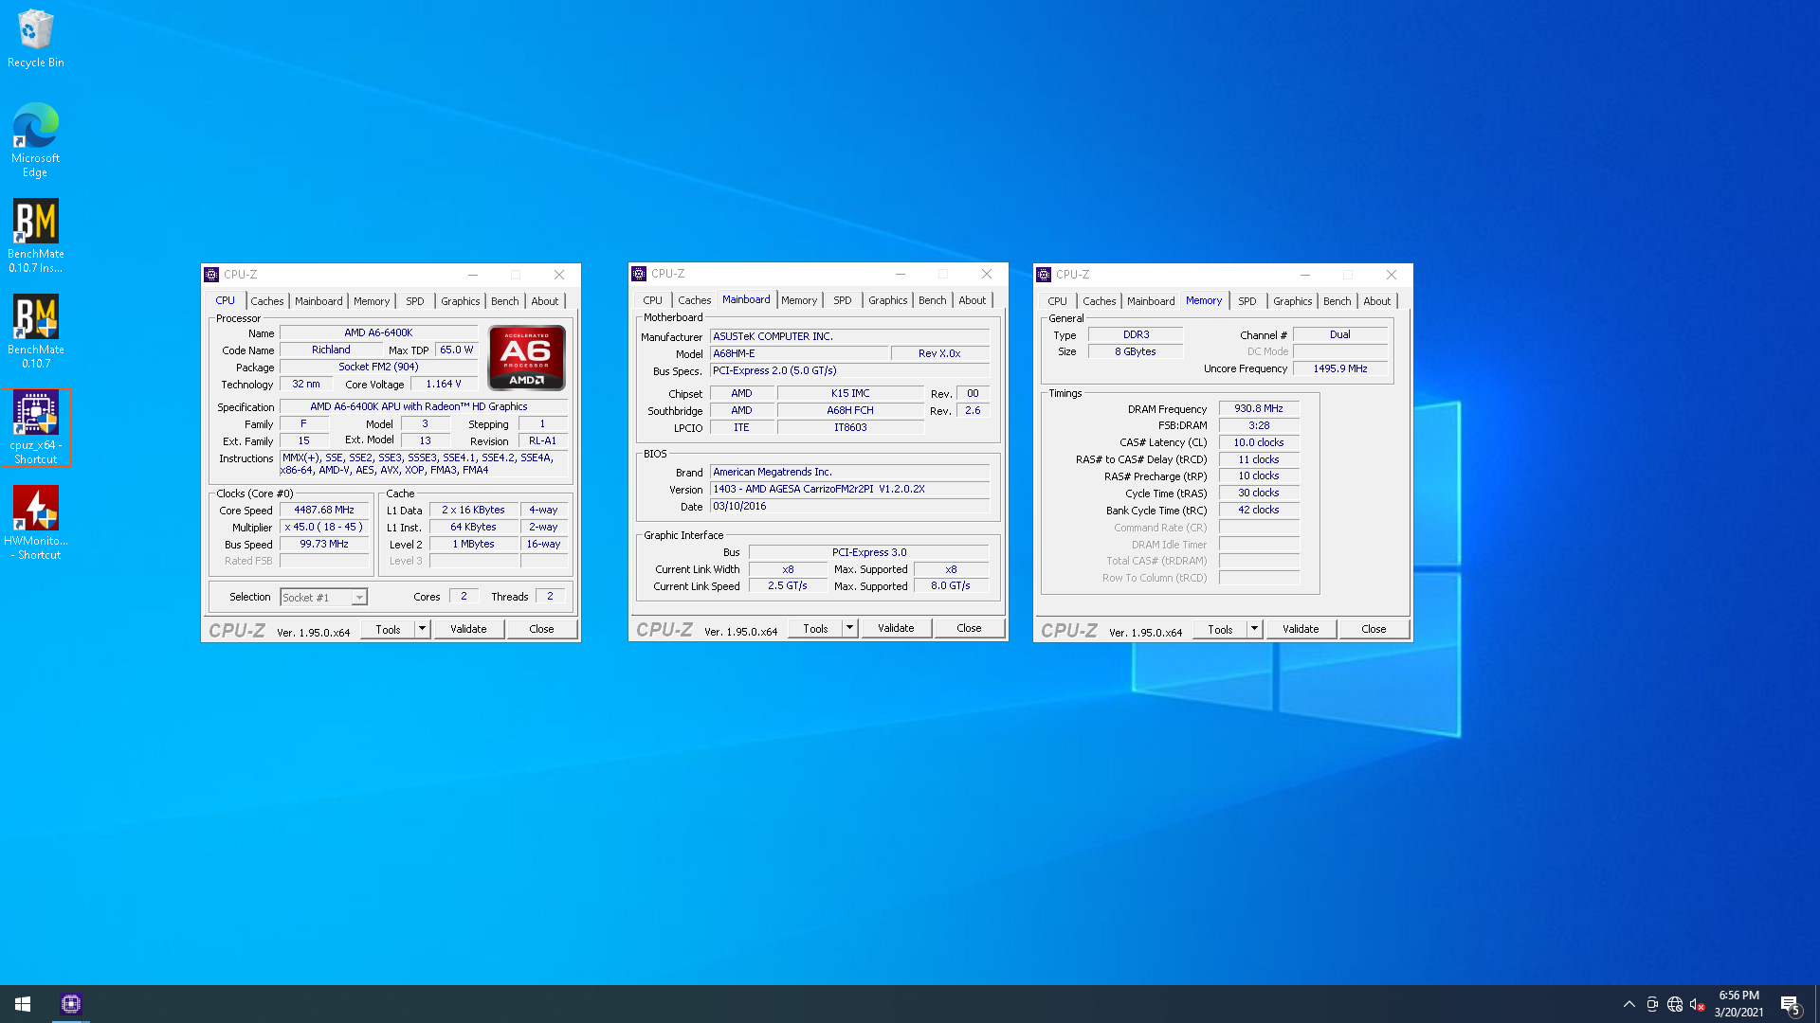Open Socket #1 selection dropdown
The width and height of the screenshot is (1820, 1023).
click(x=323, y=598)
